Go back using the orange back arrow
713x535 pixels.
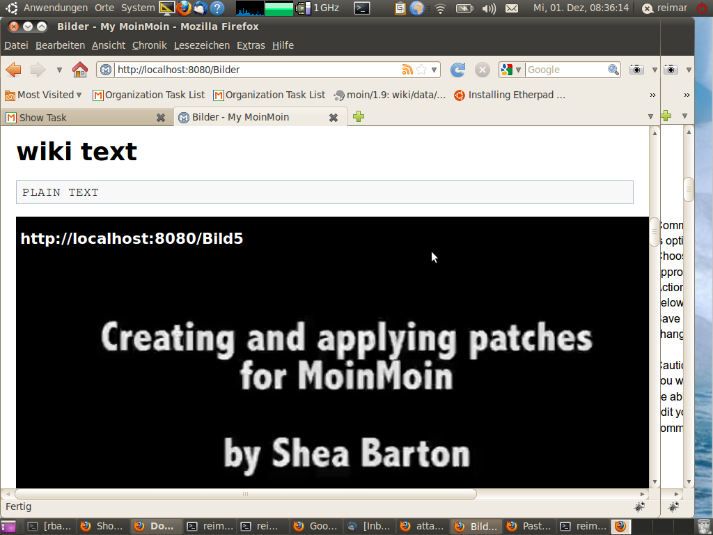pyautogui.click(x=13, y=70)
